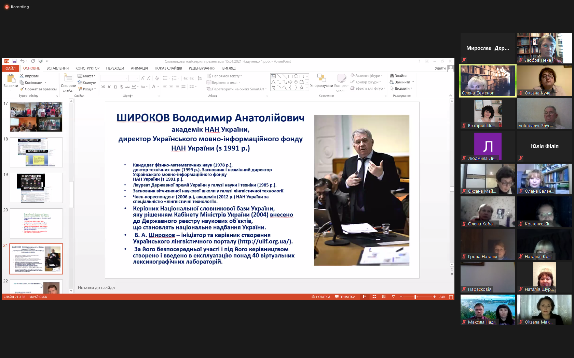Toggle the Comments (ПРИМІТКИ) pane
Image resolution: width=574 pixels, height=358 pixels.
pos(345,297)
